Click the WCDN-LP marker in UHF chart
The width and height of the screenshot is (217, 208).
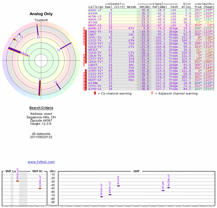tap(168, 187)
